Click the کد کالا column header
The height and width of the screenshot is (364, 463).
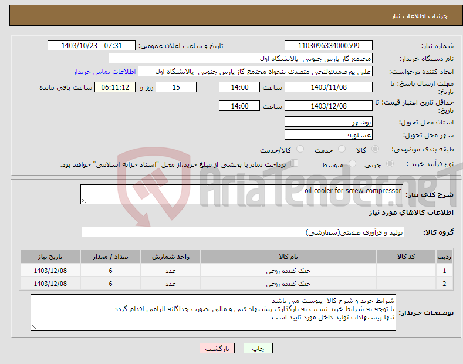pos(406,257)
